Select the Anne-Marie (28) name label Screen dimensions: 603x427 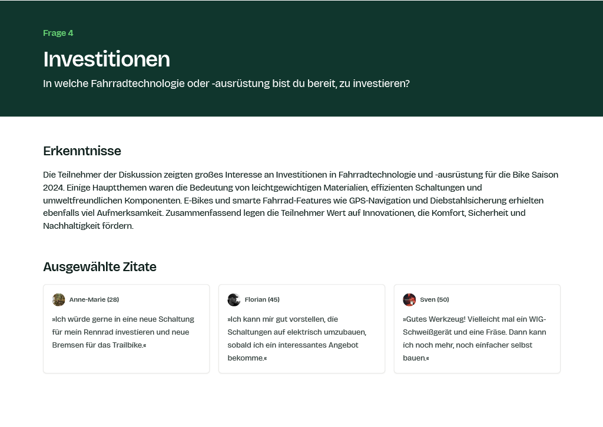[x=94, y=299]
